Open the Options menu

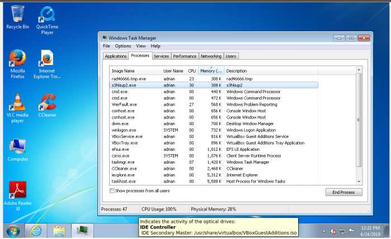123,46
